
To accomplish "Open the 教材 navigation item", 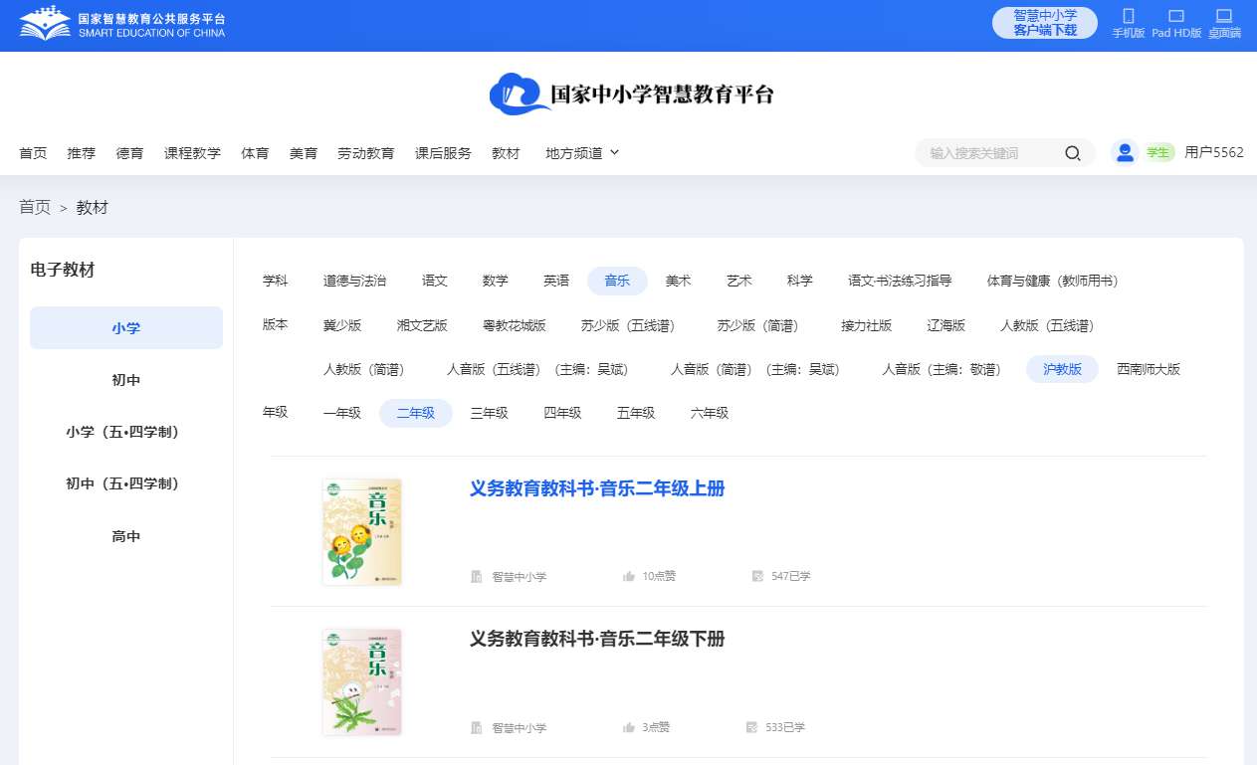I will tap(506, 153).
